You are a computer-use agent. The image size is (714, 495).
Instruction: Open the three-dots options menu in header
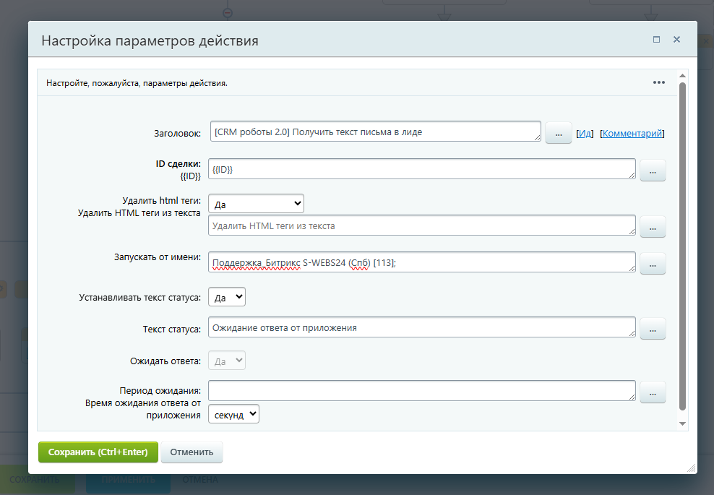point(658,82)
